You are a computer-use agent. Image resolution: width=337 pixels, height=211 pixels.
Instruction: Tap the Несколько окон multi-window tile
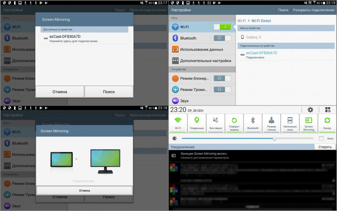(290, 123)
